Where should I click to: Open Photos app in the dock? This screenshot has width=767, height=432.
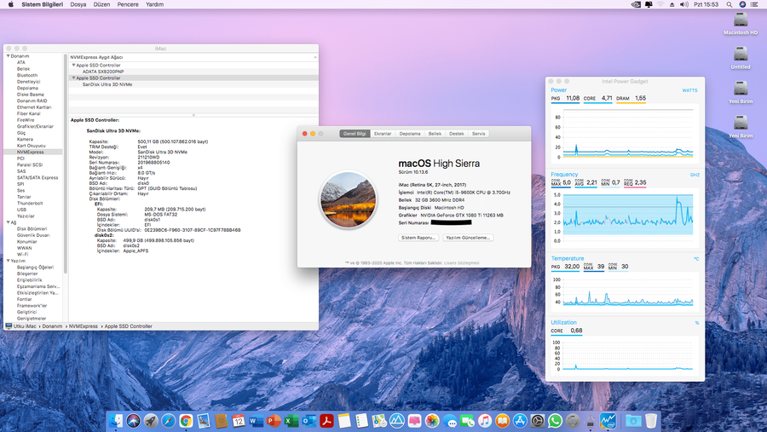click(432, 421)
